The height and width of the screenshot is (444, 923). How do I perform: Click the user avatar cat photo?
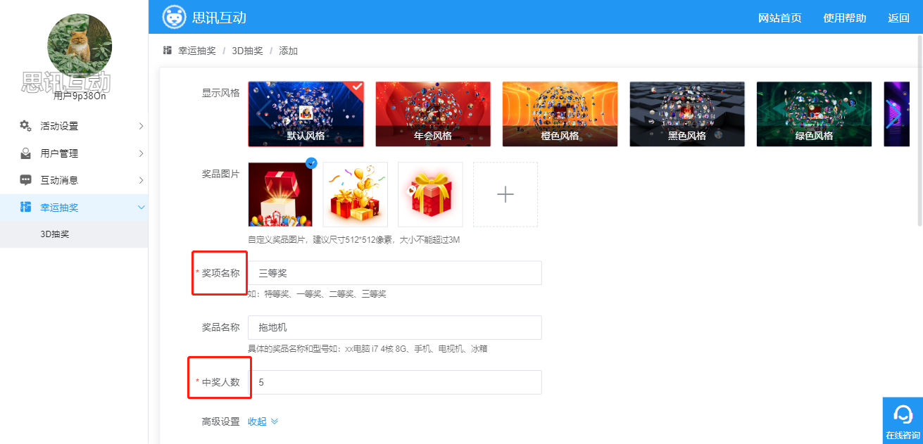tap(80, 46)
